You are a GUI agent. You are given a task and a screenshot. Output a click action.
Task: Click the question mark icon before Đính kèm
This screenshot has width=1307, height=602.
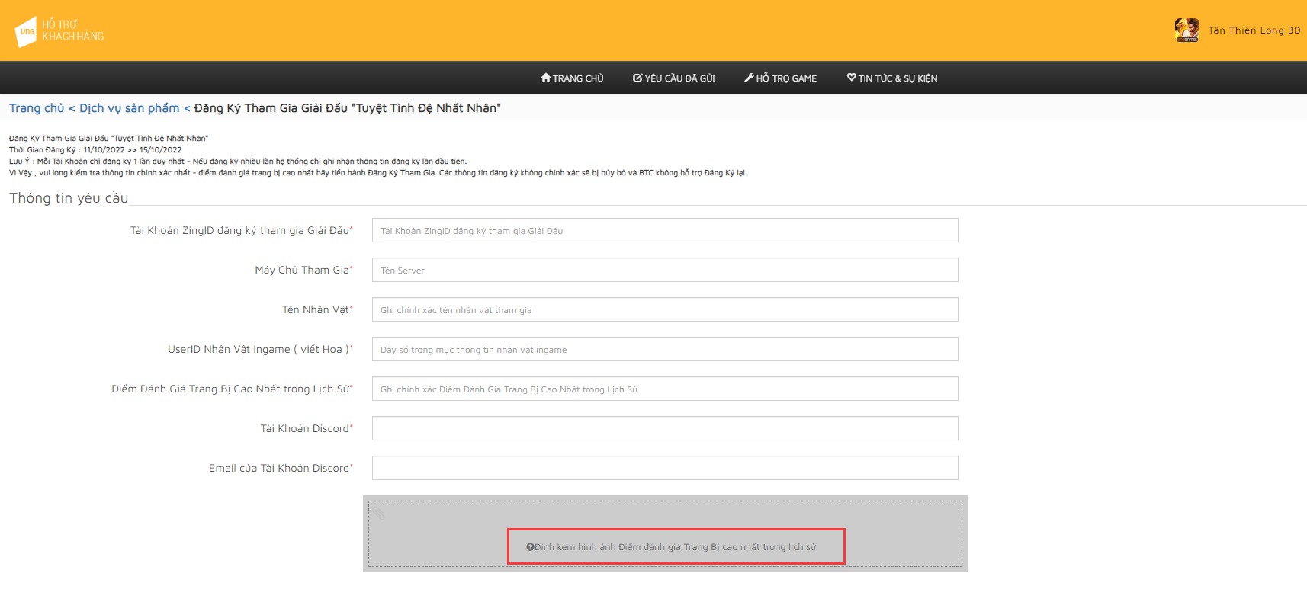coord(529,547)
